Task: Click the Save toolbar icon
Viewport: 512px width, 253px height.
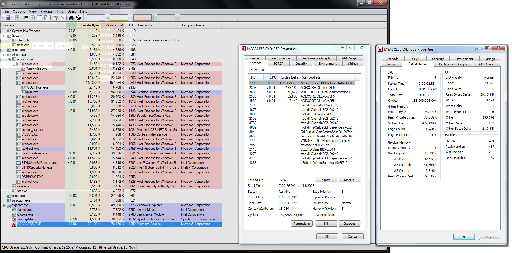Action: tap(8, 18)
